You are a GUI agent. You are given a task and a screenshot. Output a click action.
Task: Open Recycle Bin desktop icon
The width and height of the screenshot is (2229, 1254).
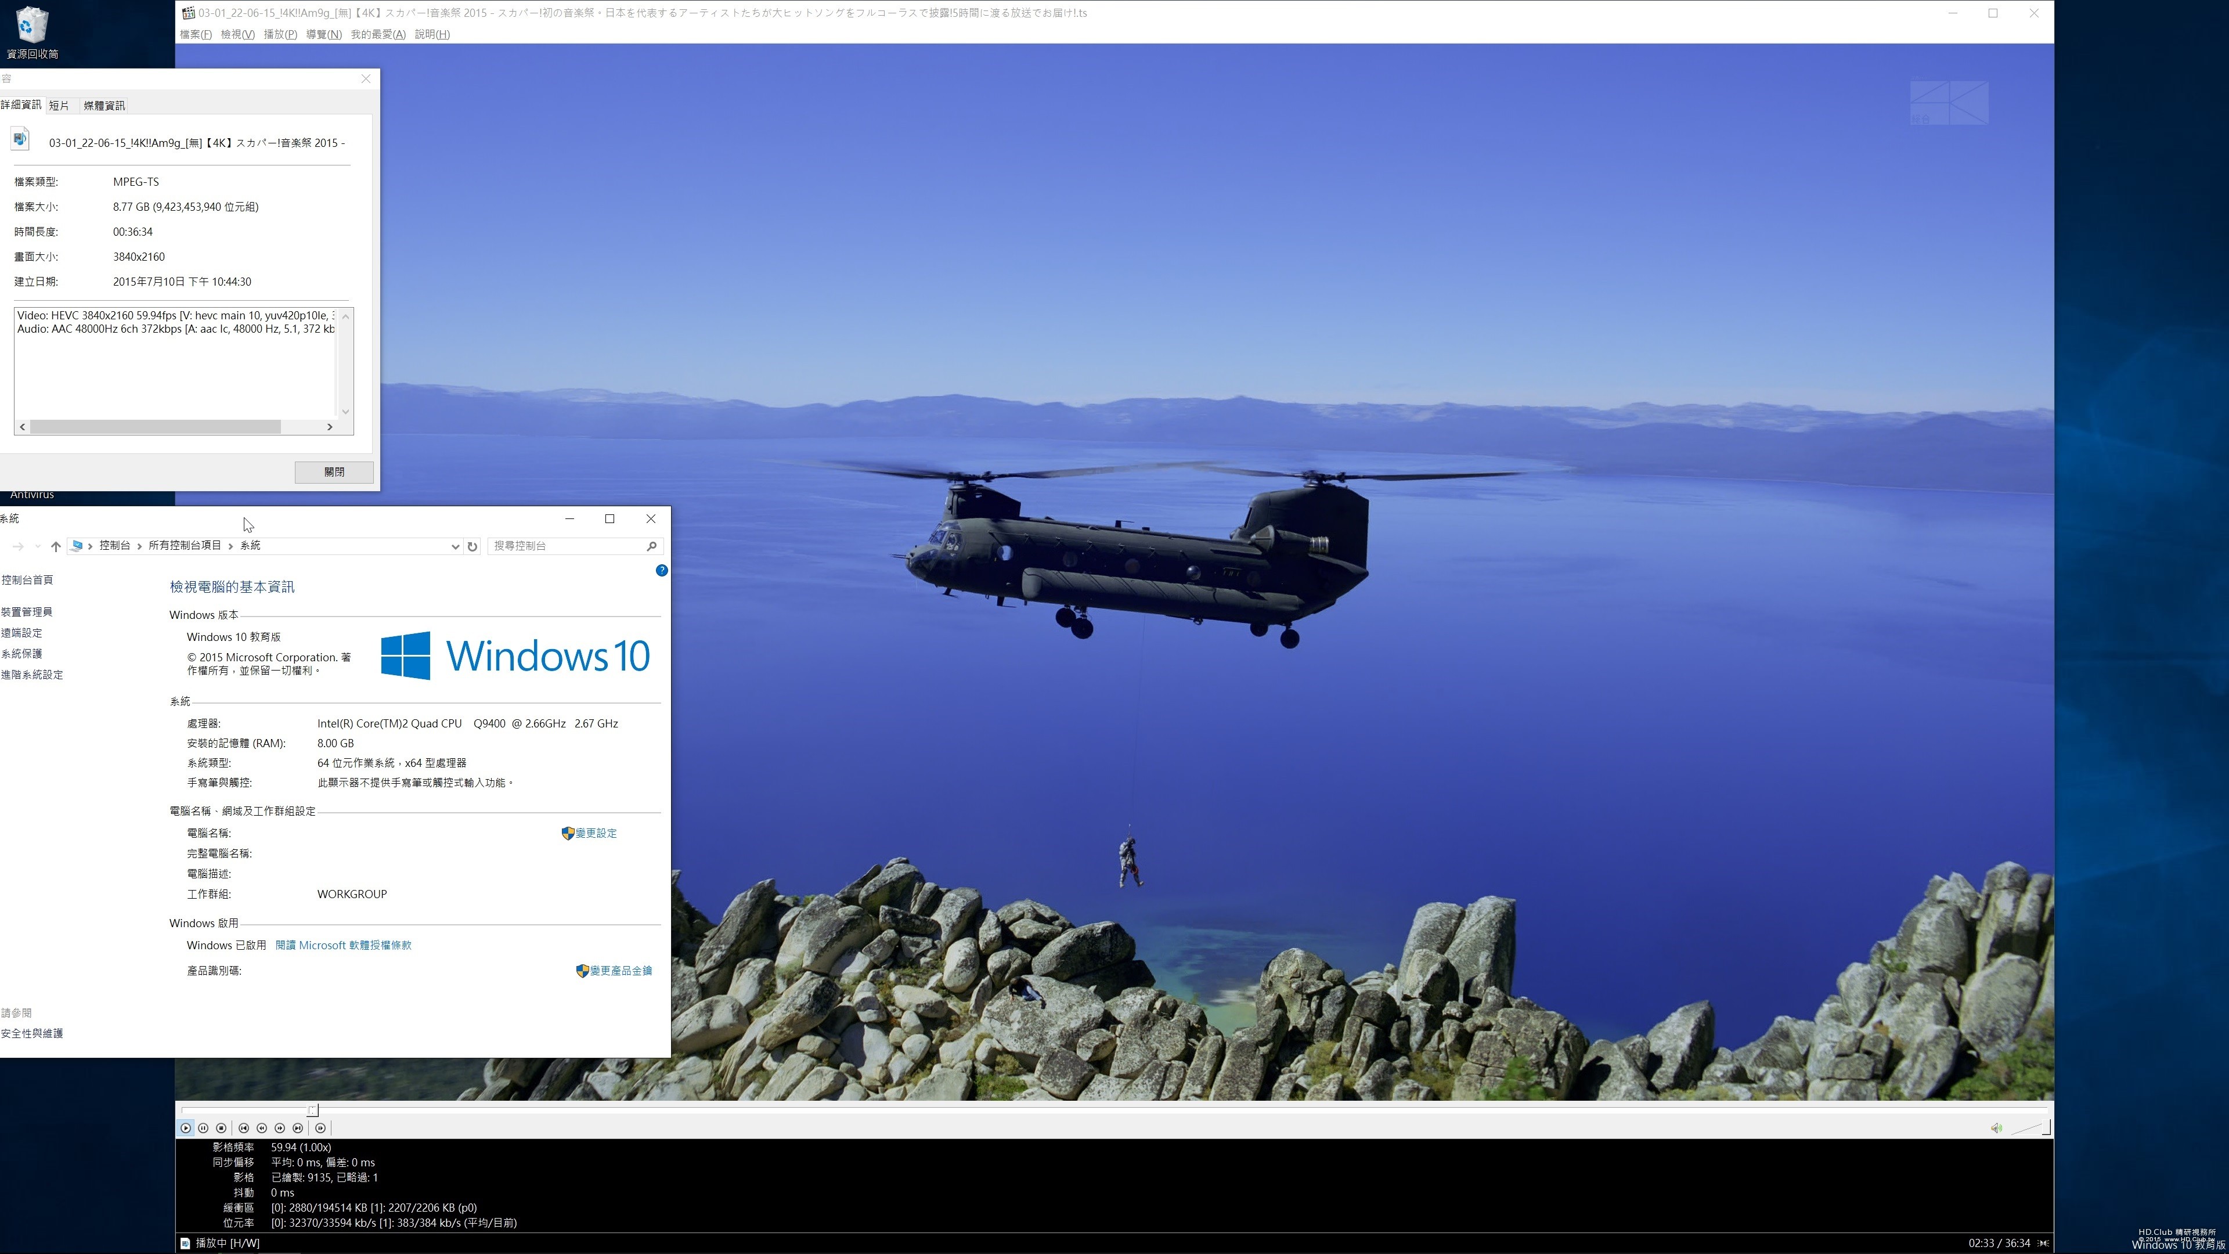32,32
